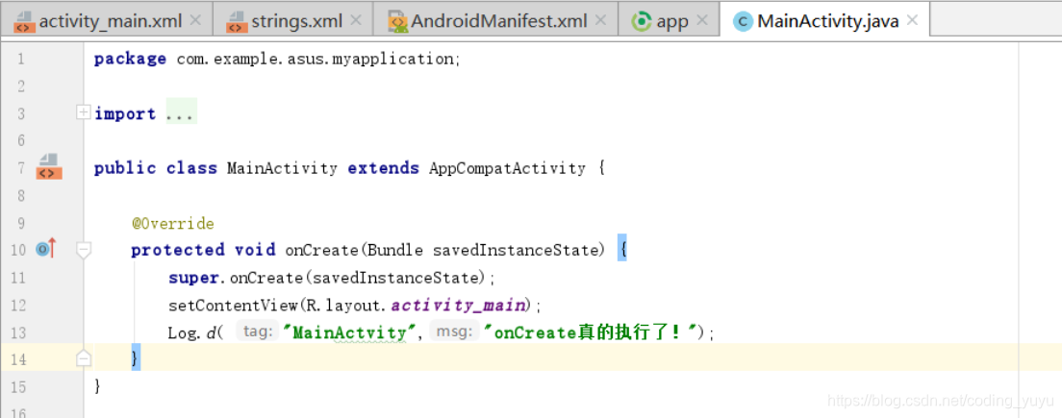Image resolution: width=1062 pixels, height=418 pixels.
Task: Switch to AndroidManifest.xml tab
Action: point(495,20)
